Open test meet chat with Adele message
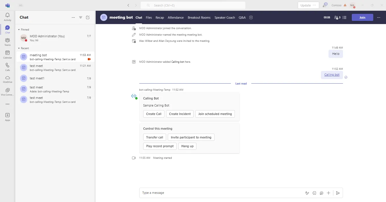 coord(55,89)
